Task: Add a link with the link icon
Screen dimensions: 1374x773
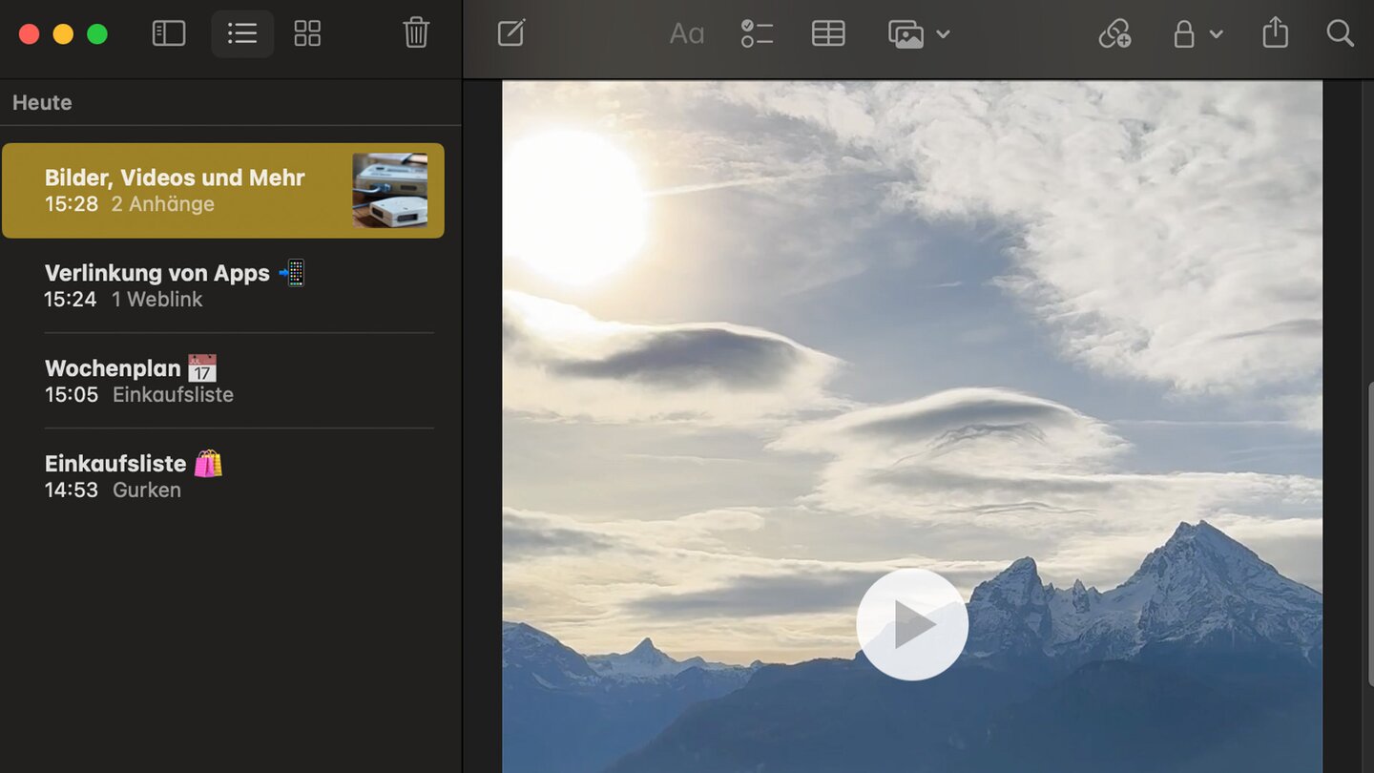Action: point(1114,34)
